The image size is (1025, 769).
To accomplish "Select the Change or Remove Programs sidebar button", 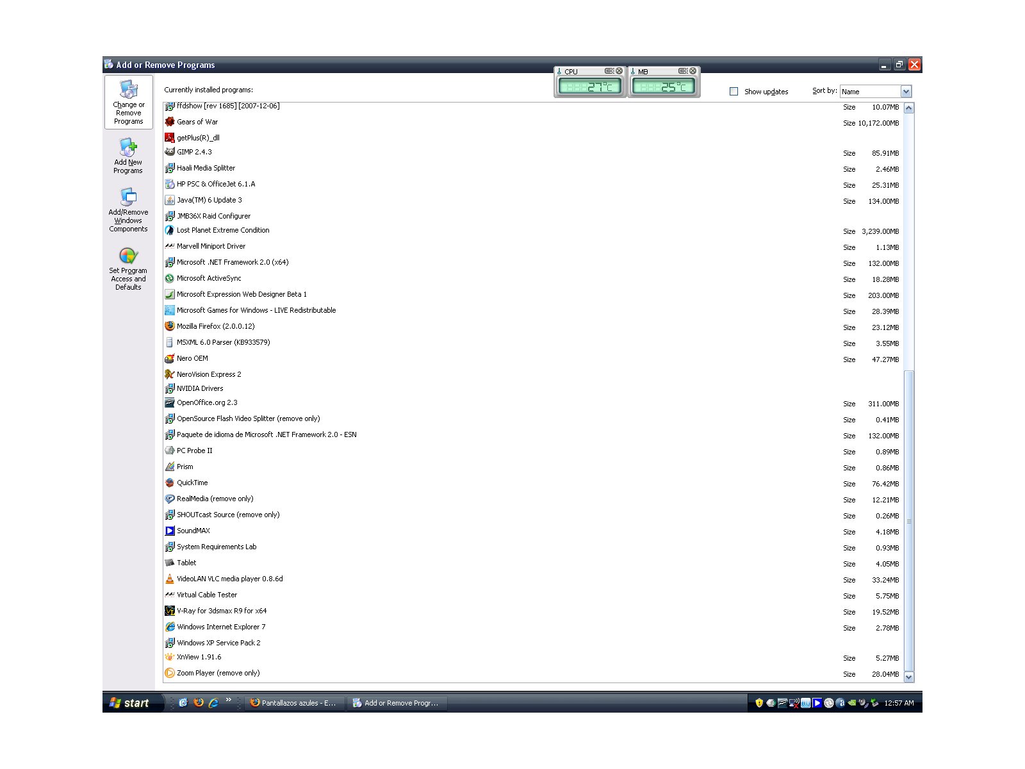I will tap(128, 103).
